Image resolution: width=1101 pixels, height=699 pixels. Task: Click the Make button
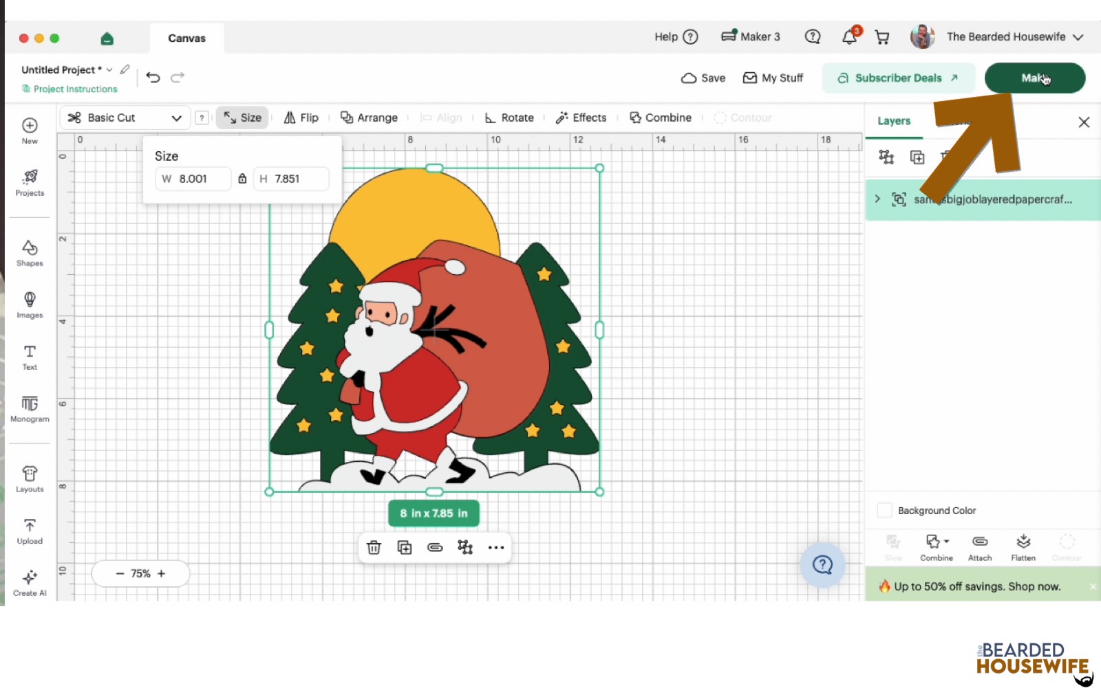coord(1035,78)
